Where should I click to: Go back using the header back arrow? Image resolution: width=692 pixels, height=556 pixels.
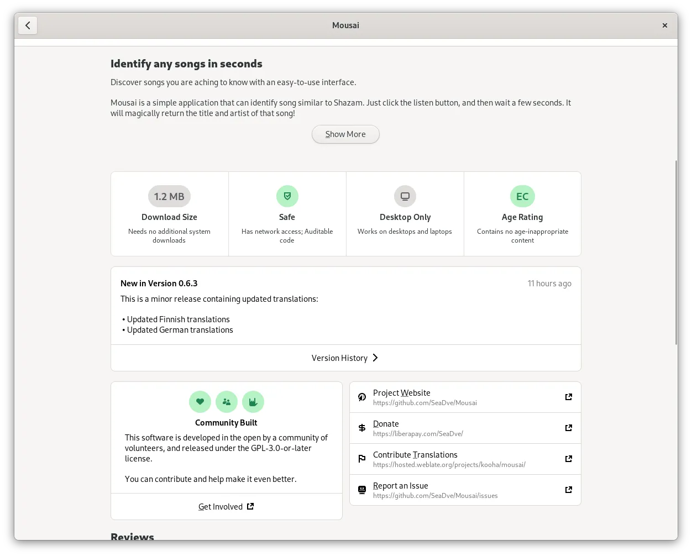tap(28, 25)
